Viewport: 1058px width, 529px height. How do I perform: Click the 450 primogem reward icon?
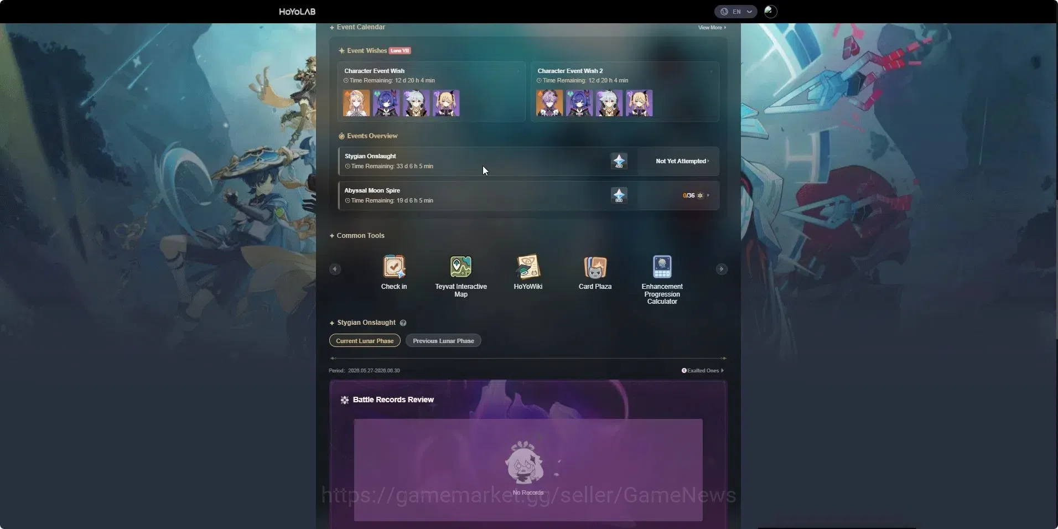pyautogui.click(x=619, y=161)
